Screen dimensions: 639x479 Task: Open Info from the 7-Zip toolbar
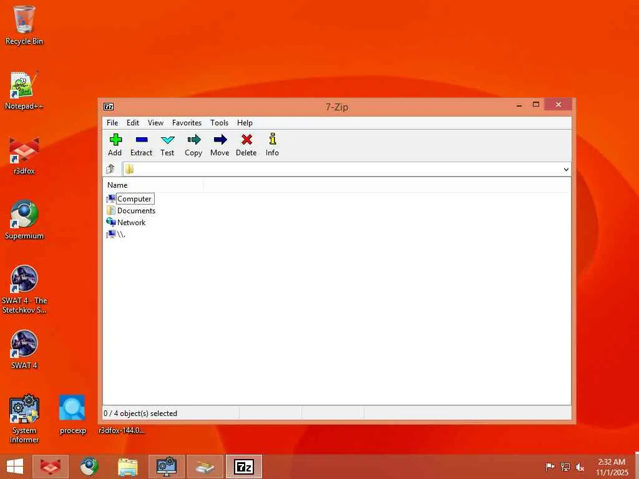(272, 145)
